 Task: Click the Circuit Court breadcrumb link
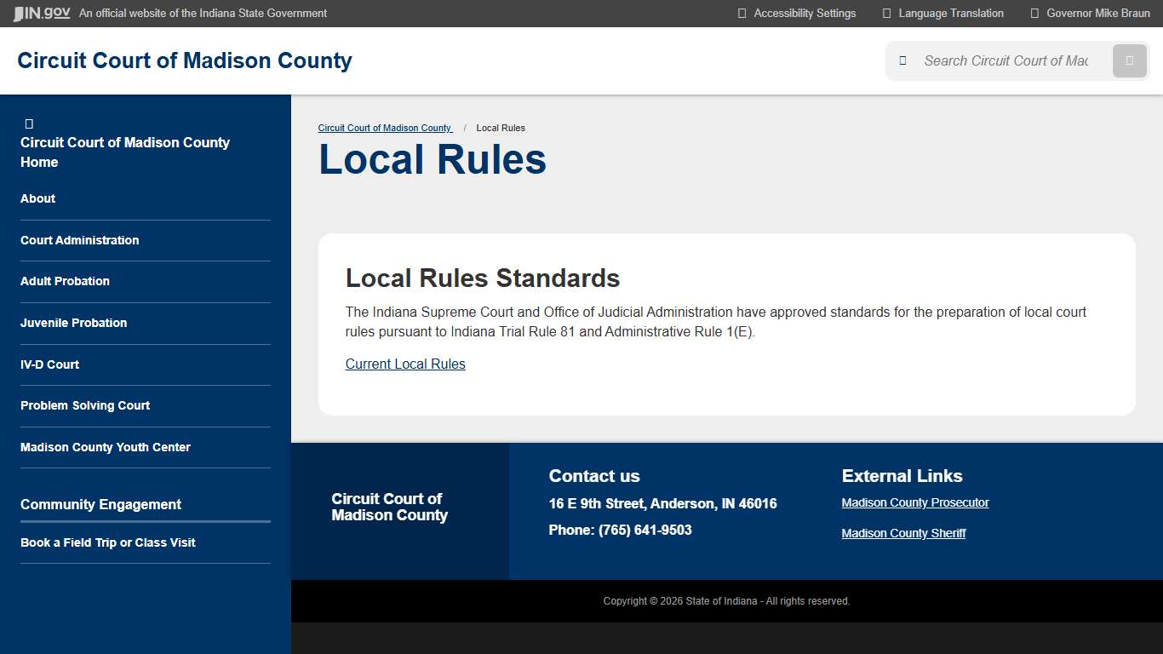(x=385, y=128)
